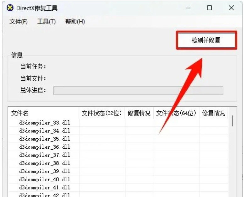Minimize the DirectX修复工具 window

[188, 8]
